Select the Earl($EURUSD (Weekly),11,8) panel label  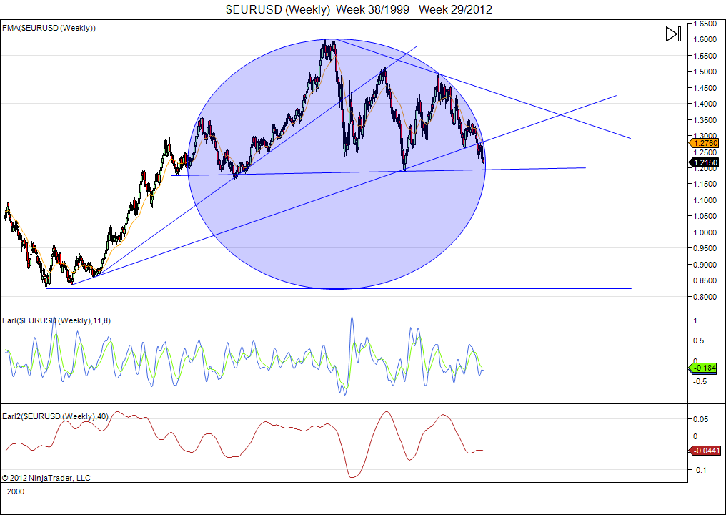click(56, 320)
